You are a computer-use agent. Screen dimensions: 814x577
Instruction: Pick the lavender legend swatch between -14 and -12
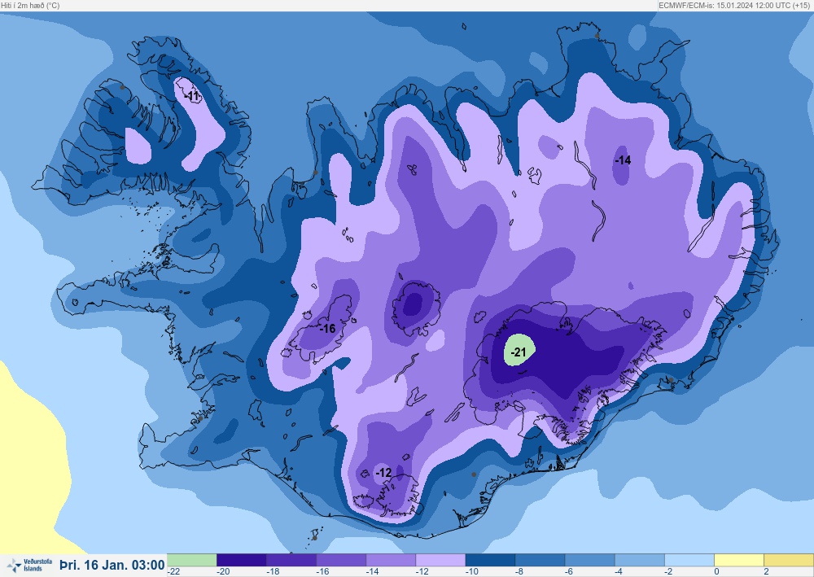pyautogui.click(x=391, y=560)
